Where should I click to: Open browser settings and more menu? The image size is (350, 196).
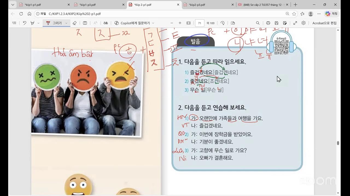pyautogui.click(x=319, y=14)
